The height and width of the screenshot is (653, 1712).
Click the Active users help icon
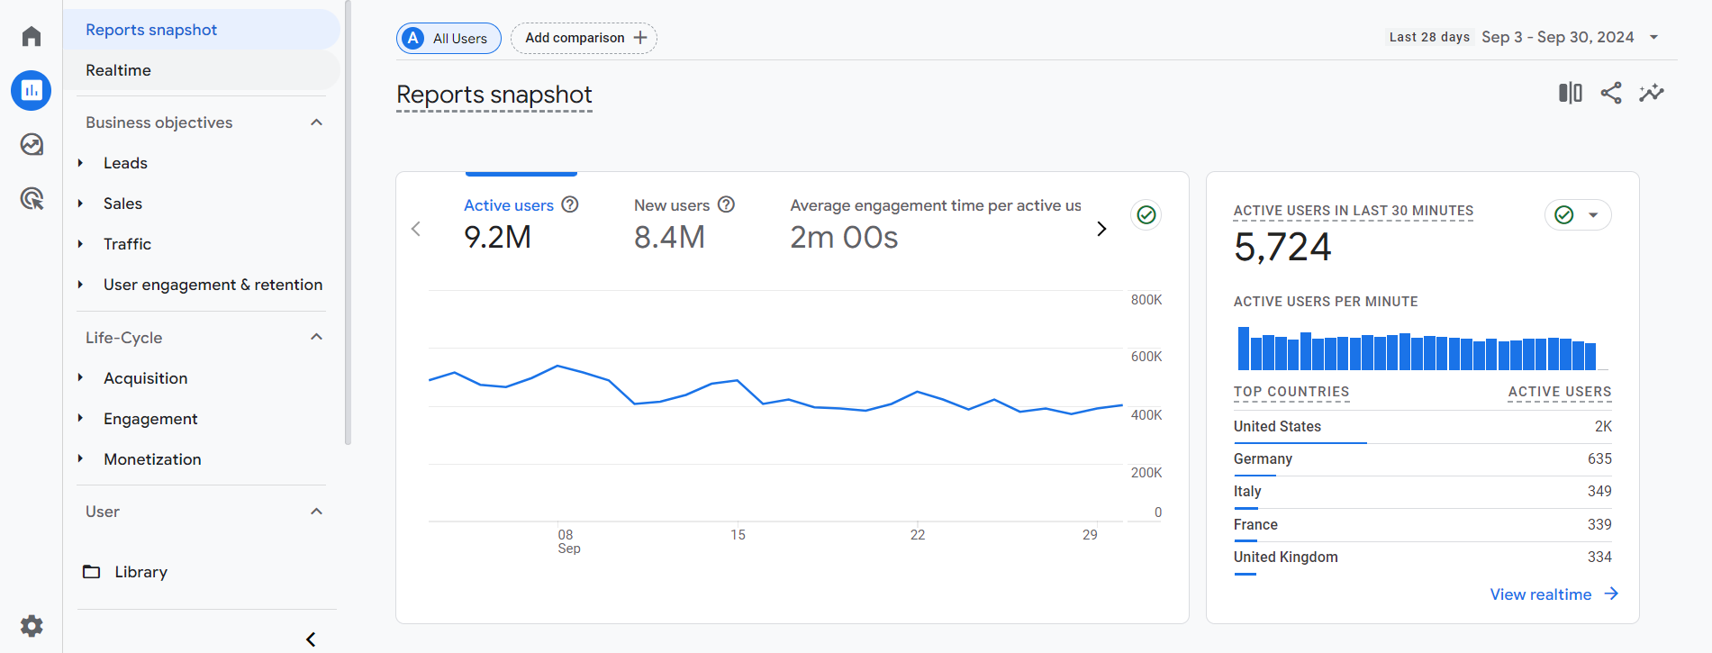click(570, 204)
